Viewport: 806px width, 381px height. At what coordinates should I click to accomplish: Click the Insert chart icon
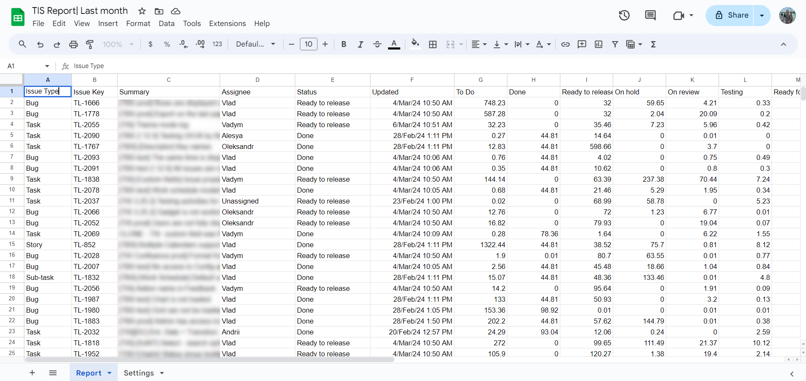[599, 44]
